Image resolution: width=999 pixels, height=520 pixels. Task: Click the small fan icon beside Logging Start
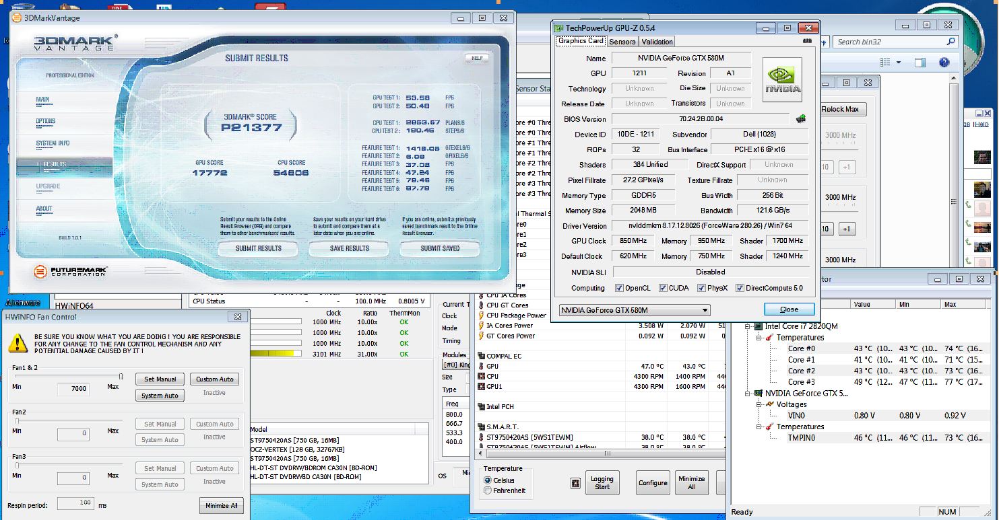(575, 483)
